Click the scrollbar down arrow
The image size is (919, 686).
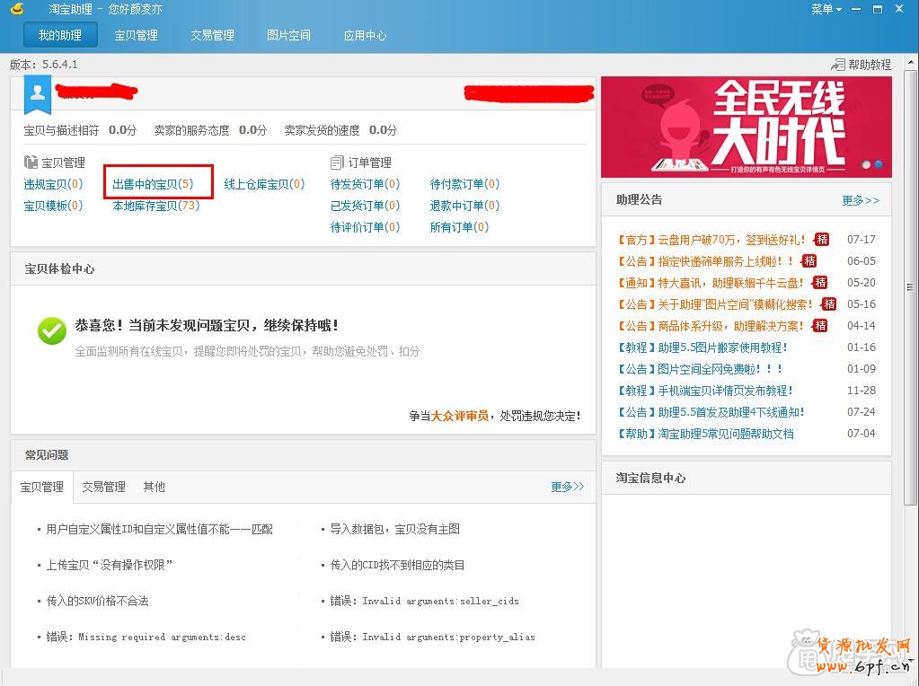910,662
